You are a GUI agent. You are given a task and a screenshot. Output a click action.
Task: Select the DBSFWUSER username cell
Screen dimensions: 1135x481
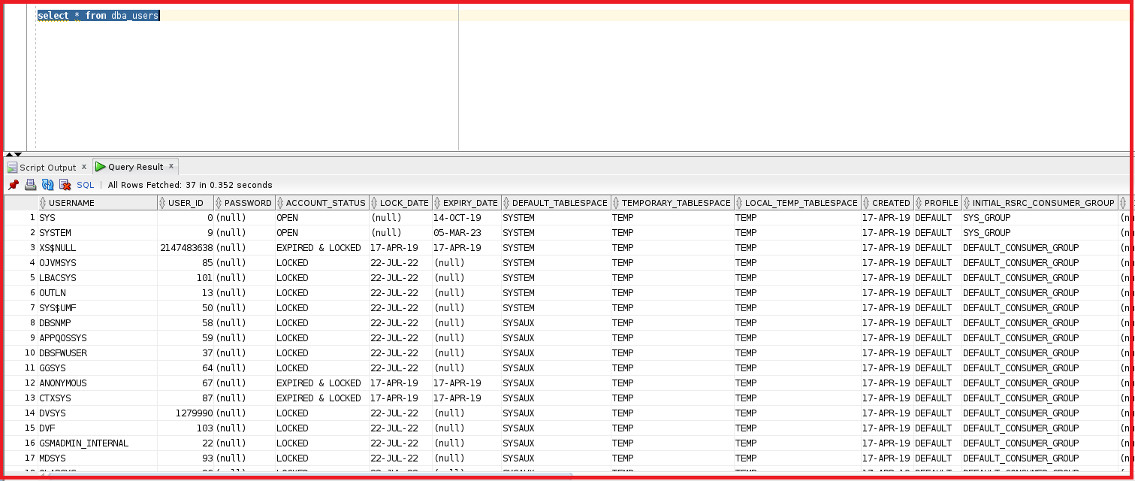(97, 353)
